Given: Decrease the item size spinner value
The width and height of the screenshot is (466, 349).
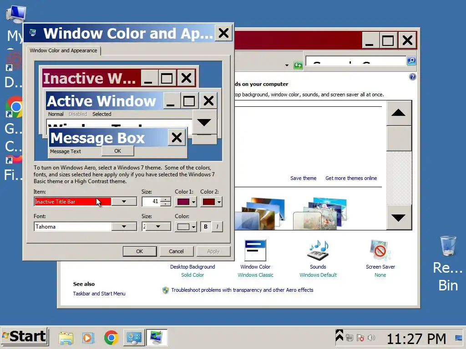Looking at the screenshot, I should [x=166, y=204].
